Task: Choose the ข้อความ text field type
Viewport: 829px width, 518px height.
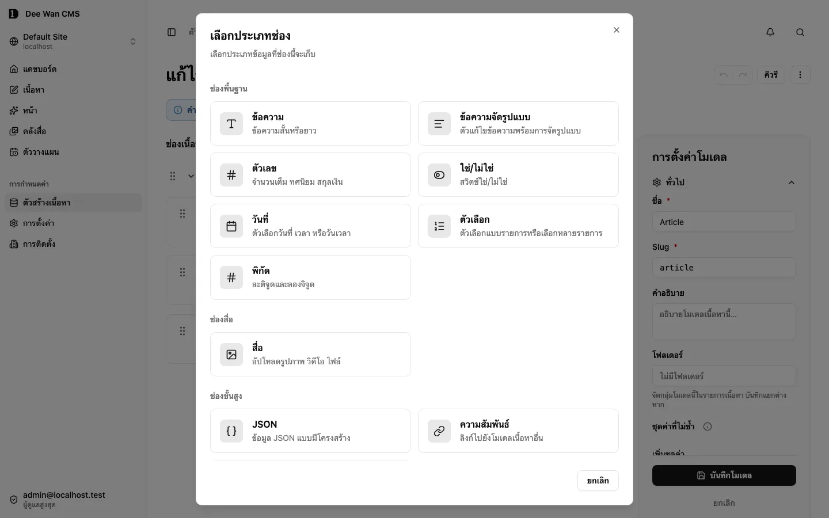Action: (310, 124)
